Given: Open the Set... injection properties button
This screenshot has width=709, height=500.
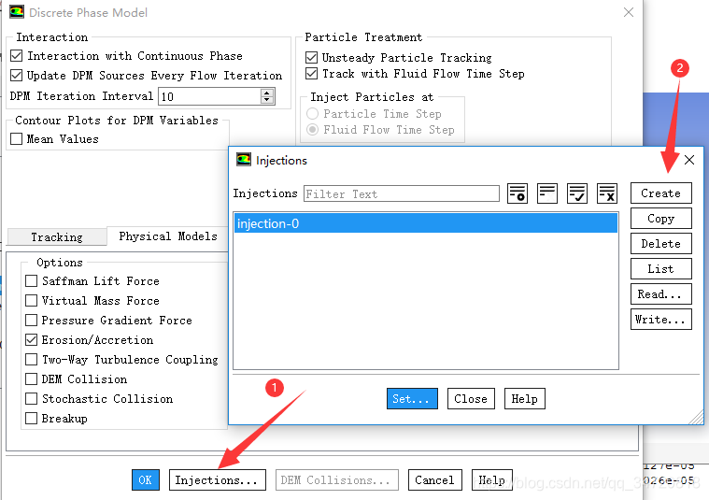Looking at the screenshot, I should pos(412,399).
